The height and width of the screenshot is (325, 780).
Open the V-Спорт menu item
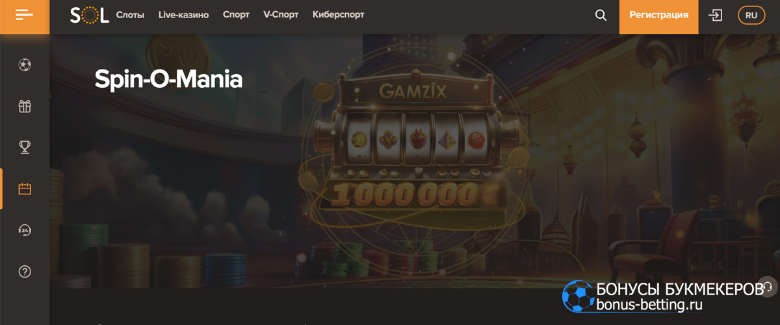click(281, 14)
